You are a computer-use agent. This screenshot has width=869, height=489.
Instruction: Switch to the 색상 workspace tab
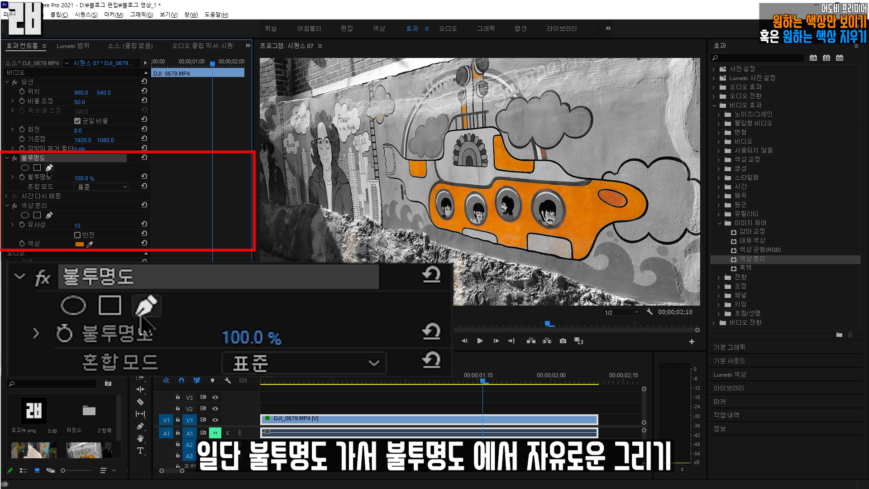coord(379,29)
